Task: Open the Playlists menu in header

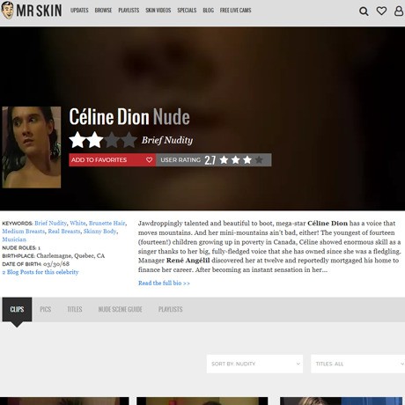Action: point(129,11)
